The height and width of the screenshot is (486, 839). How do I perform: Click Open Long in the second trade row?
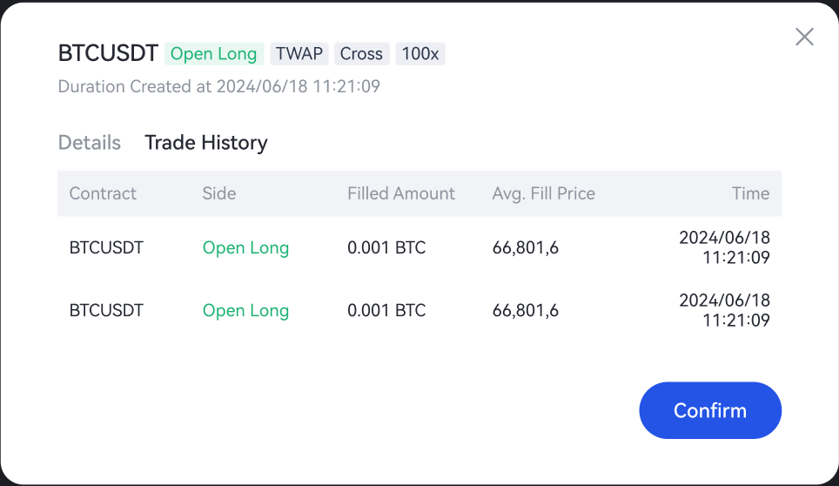coord(245,311)
